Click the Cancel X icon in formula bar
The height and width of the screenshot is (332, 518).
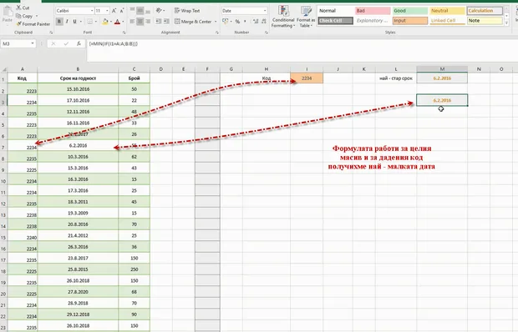click(53, 43)
